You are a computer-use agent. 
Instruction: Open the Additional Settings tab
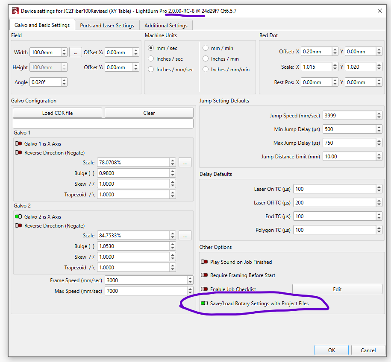click(x=166, y=25)
